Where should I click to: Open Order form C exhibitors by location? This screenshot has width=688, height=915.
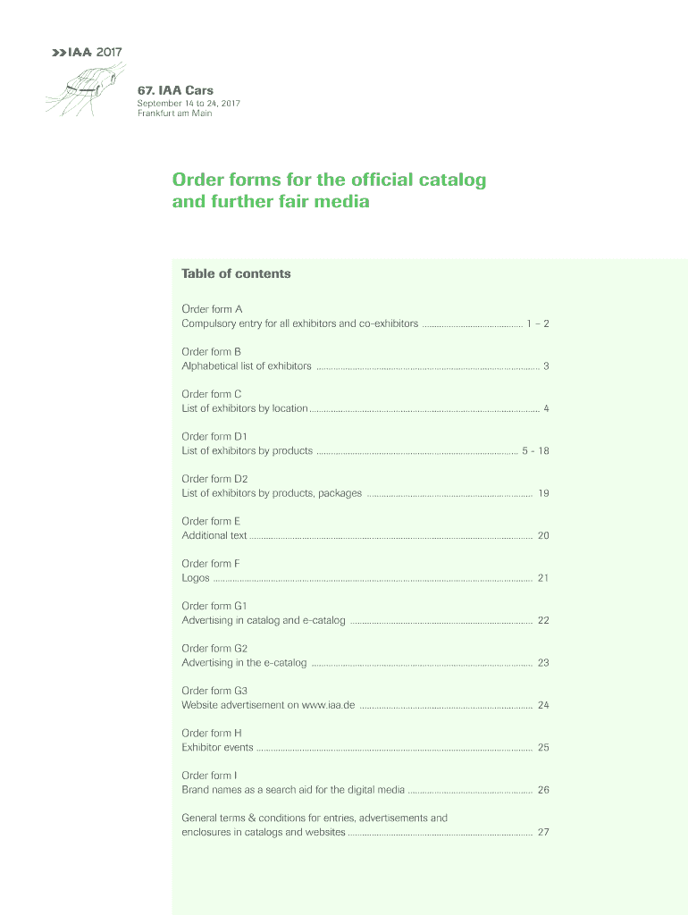tap(245, 408)
